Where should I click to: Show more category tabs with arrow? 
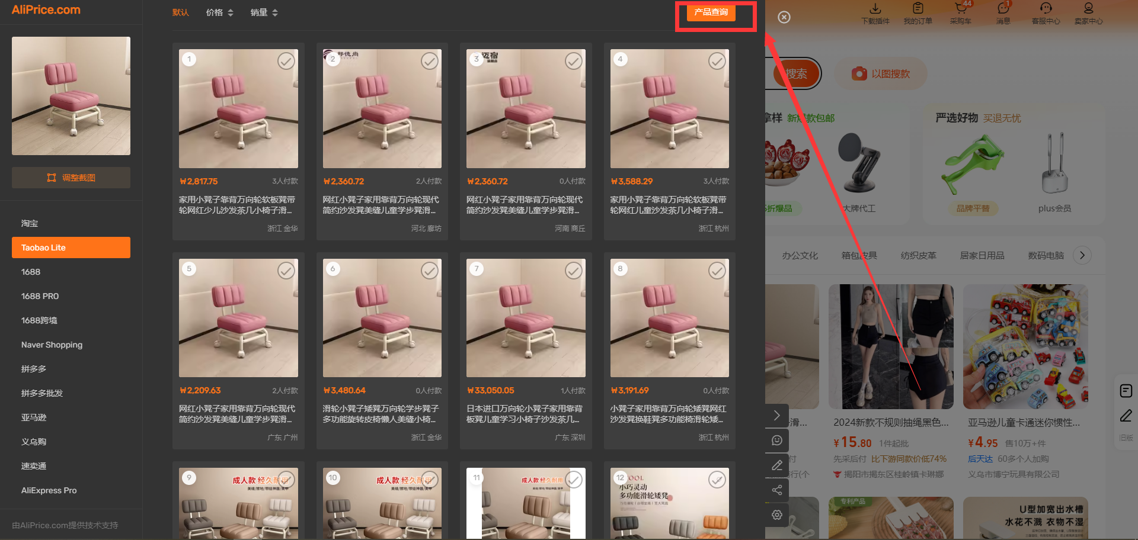click(x=1082, y=255)
